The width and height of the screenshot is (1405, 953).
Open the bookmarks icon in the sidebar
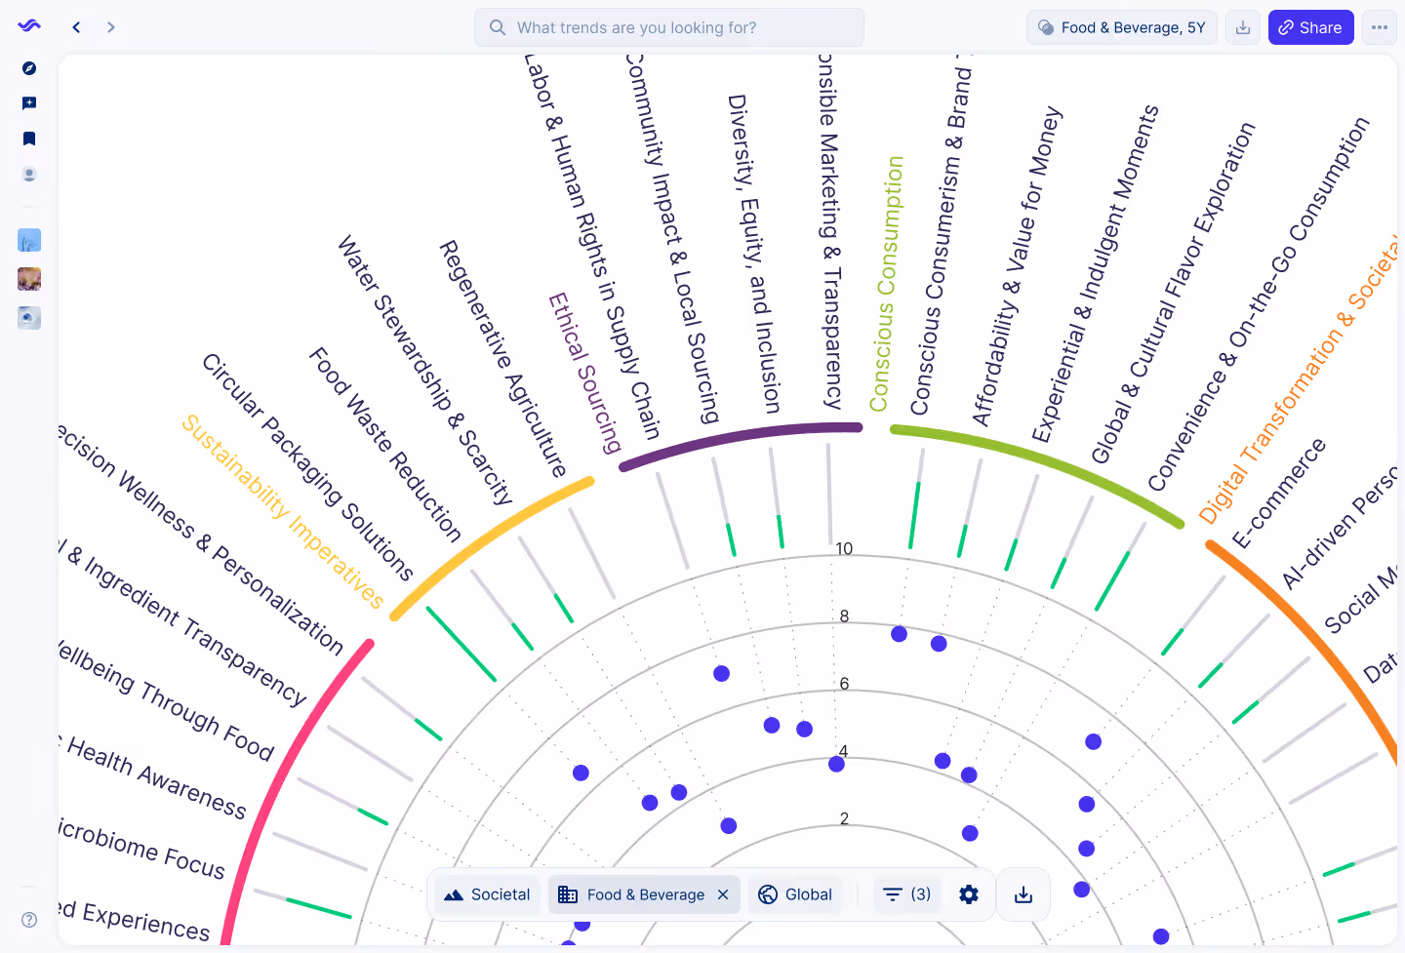[x=29, y=139]
